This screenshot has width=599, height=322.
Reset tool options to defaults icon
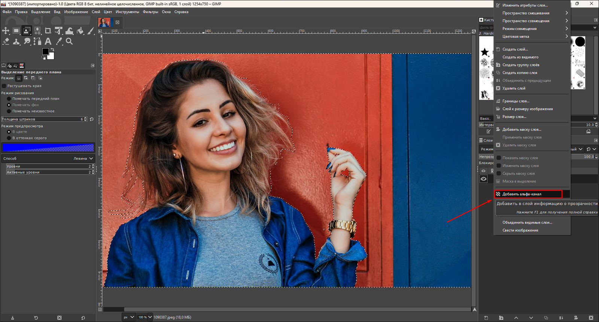(83, 318)
